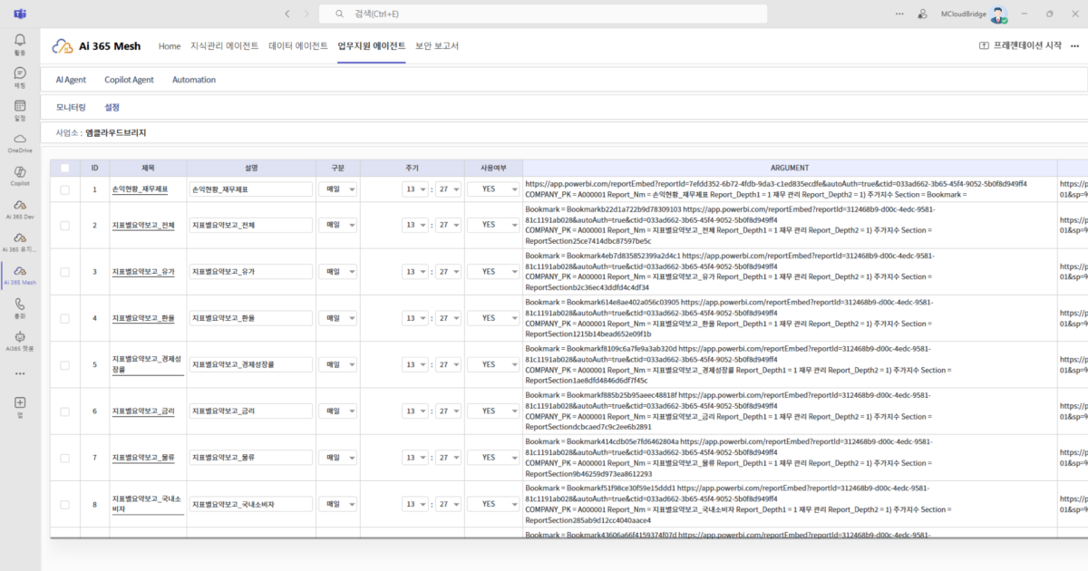Open the Calendar icon in sidebar

[20, 106]
